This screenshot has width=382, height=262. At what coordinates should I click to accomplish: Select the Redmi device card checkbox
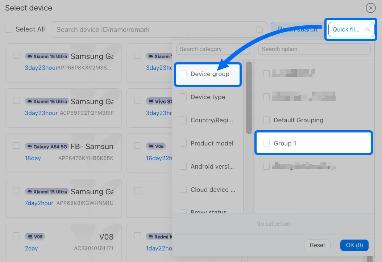[138, 236]
